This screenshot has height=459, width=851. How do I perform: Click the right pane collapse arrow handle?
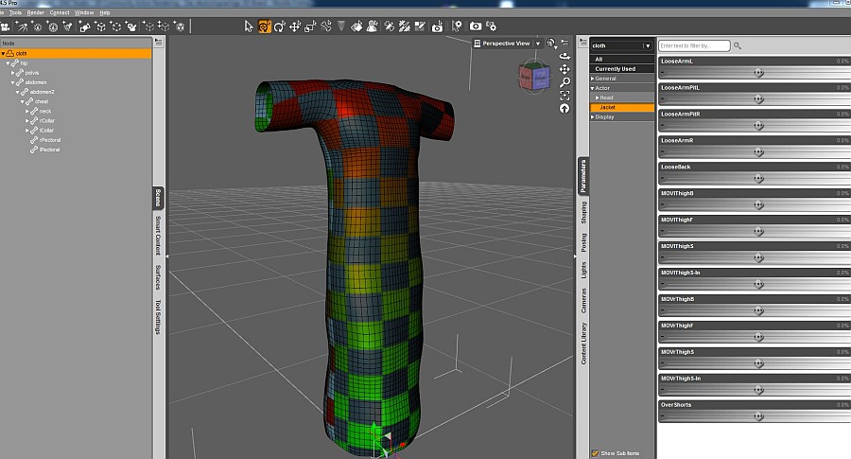coord(575,256)
